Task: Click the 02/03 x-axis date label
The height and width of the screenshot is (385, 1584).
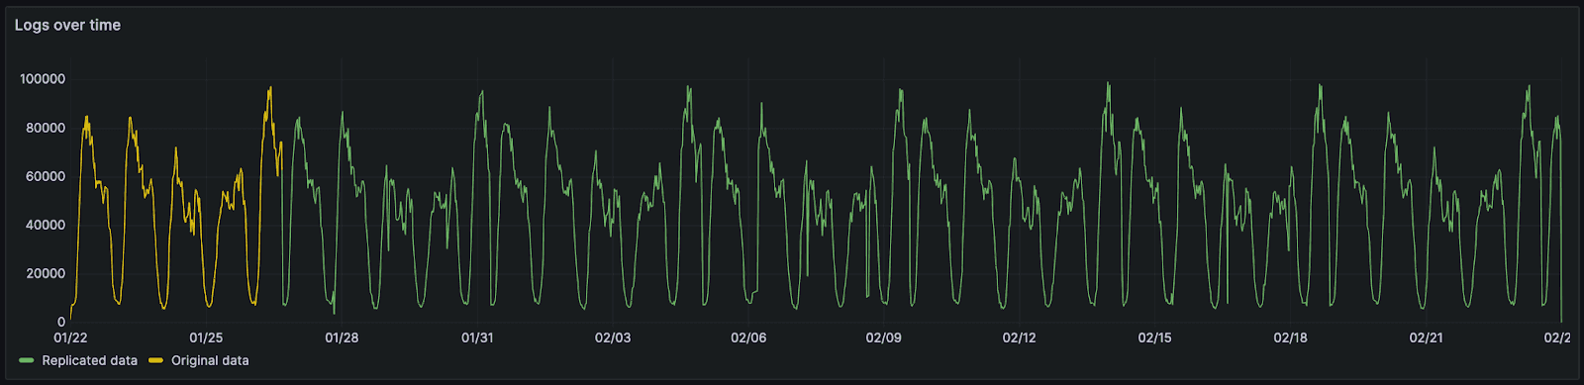Action: point(613,337)
